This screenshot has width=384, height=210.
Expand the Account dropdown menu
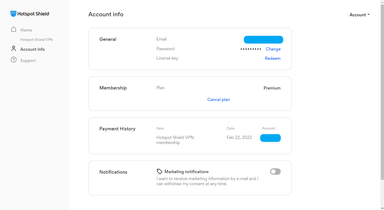(x=359, y=15)
